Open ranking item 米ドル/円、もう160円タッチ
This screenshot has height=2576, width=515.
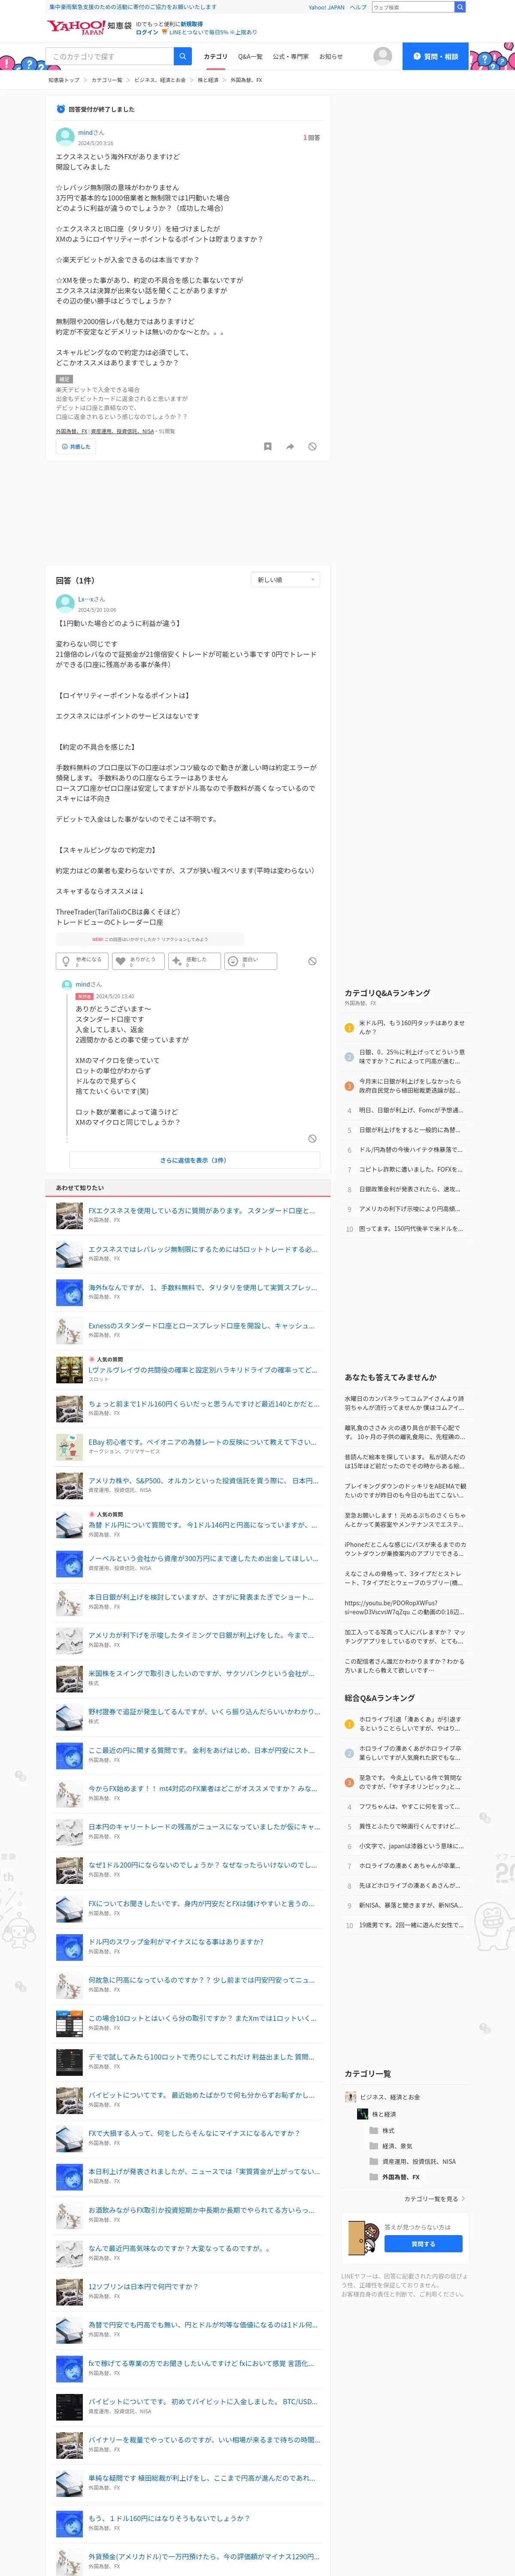pyautogui.click(x=411, y=1027)
